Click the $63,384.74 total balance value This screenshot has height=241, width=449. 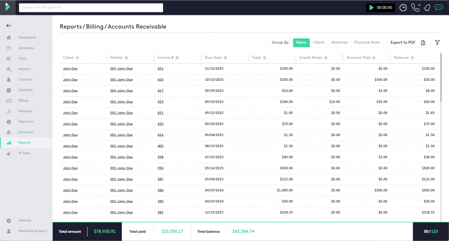[243, 231]
